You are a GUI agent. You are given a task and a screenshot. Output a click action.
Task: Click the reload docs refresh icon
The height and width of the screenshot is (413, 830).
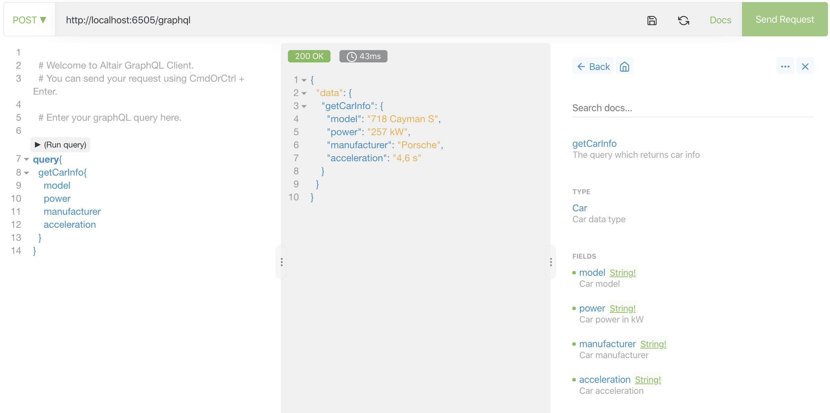683,20
